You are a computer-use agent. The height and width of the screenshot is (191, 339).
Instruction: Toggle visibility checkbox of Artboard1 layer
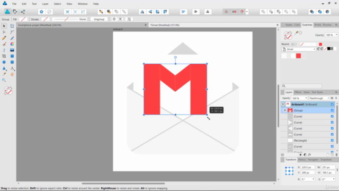(x=332, y=105)
